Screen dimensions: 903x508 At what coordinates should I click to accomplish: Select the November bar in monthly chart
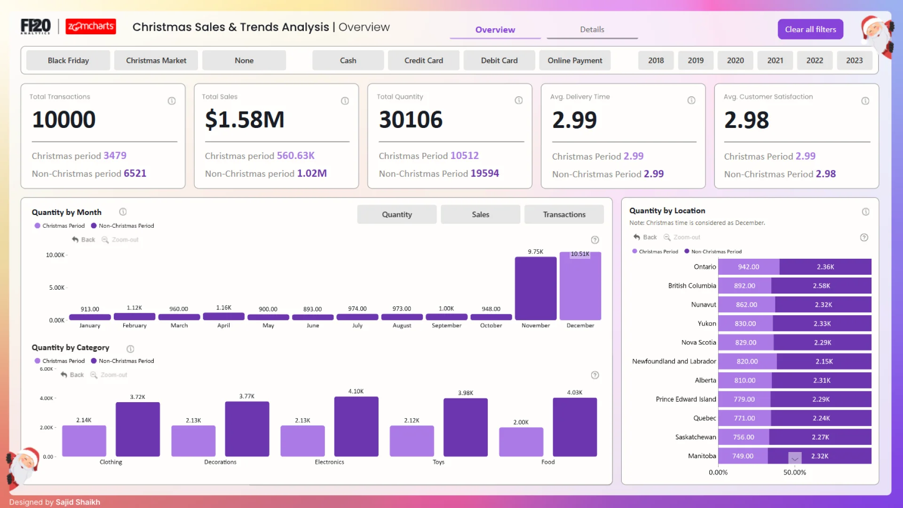(536, 288)
